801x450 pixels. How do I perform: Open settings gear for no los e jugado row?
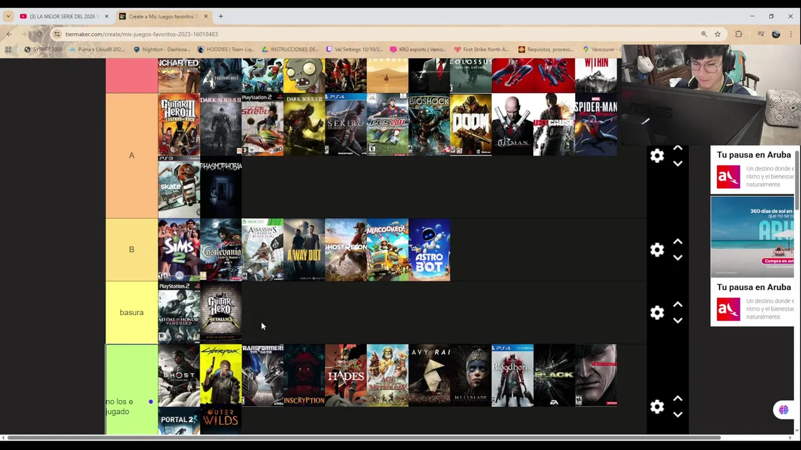(x=657, y=407)
